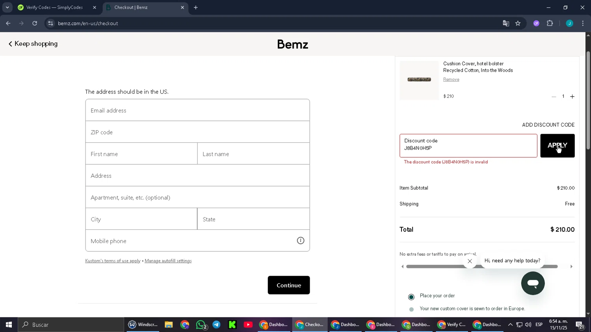The height and width of the screenshot is (332, 591).
Task: Open the Chrome profile avatar
Action: click(569, 23)
